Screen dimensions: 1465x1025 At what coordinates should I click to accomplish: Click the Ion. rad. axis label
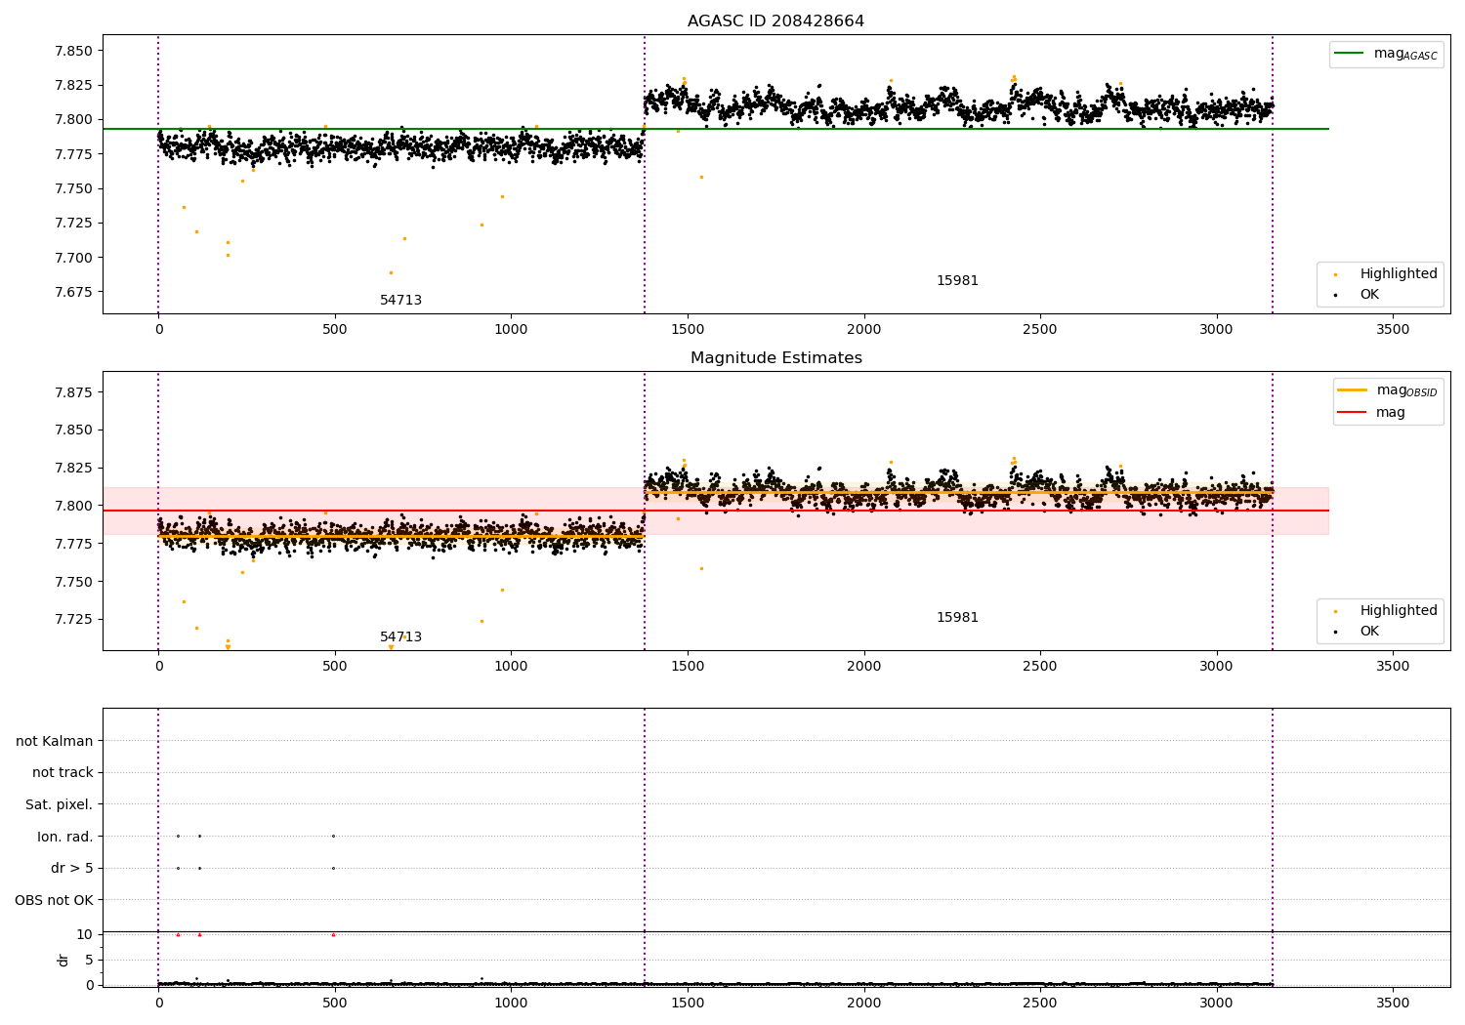coord(65,837)
